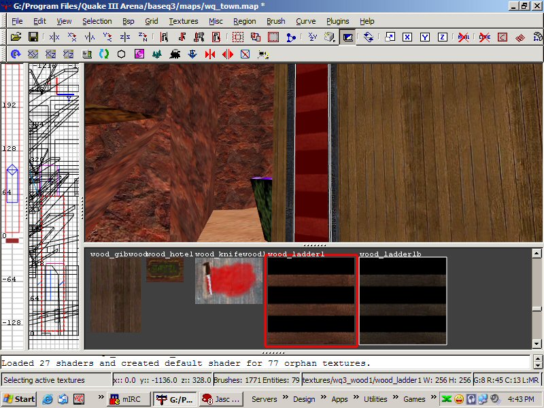Click the green-blue refresh arrows icon
Screen dimensions: 544x408
click(104, 54)
